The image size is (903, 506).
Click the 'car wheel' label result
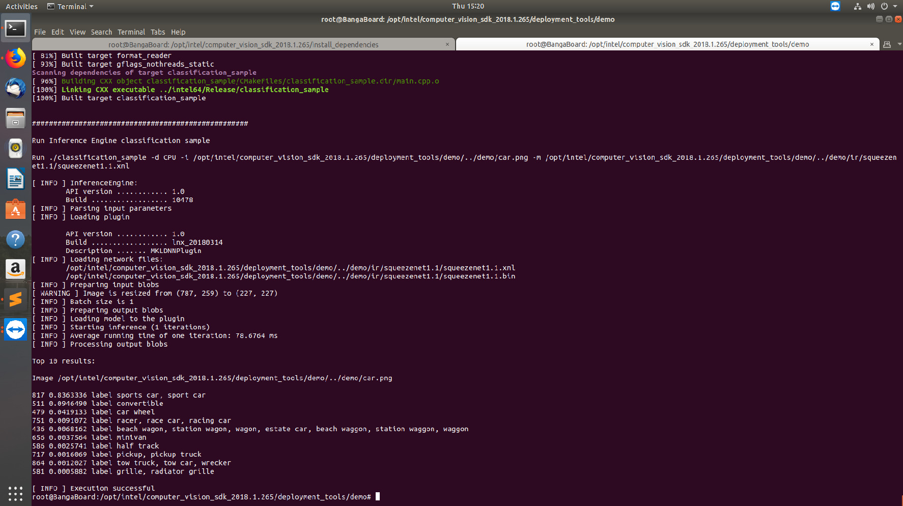click(93, 412)
